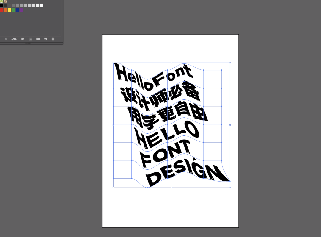Screen dimensions: 321x237
Task: Apply the green color swatch
Action: point(13,10)
